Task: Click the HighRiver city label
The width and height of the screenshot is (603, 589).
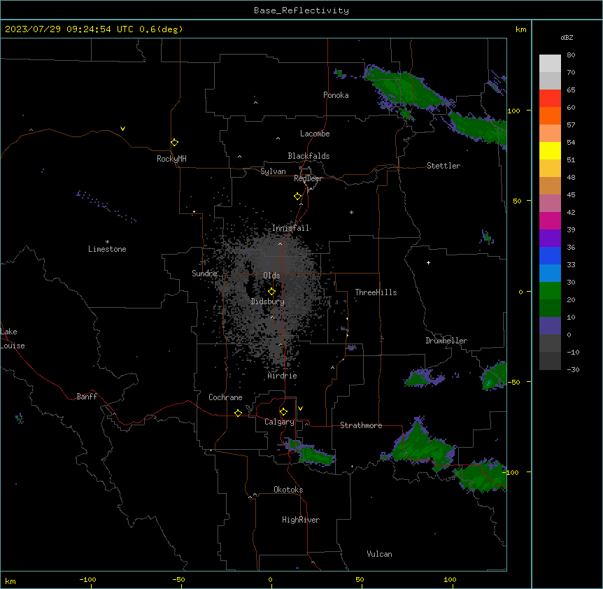Action: tap(301, 520)
